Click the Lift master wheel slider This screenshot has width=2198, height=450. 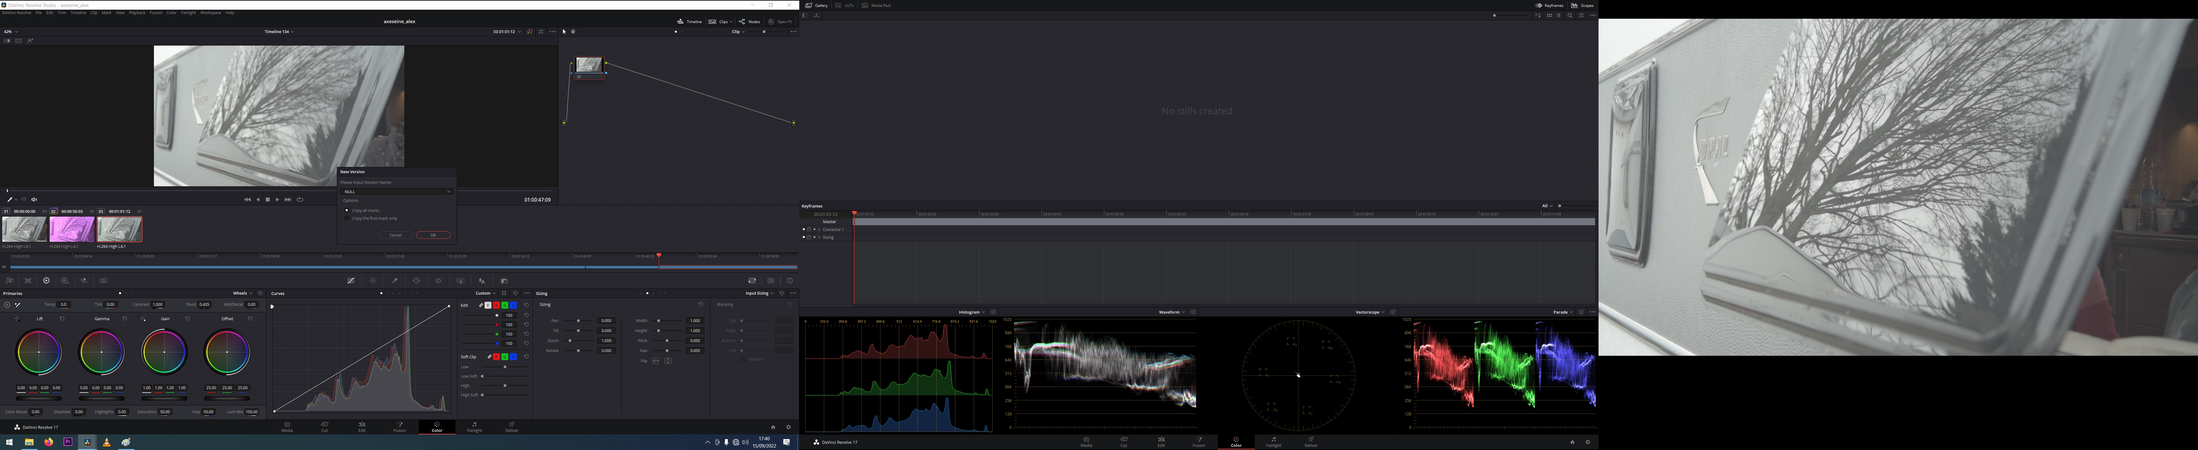pyautogui.click(x=39, y=399)
